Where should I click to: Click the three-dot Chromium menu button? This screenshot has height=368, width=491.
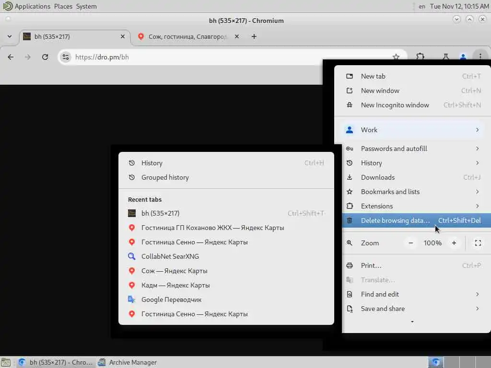[x=480, y=57]
